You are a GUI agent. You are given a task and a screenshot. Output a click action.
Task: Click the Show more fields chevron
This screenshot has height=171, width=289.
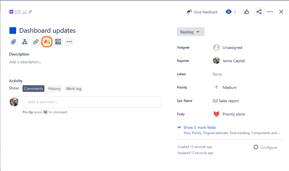pos(179,127)
